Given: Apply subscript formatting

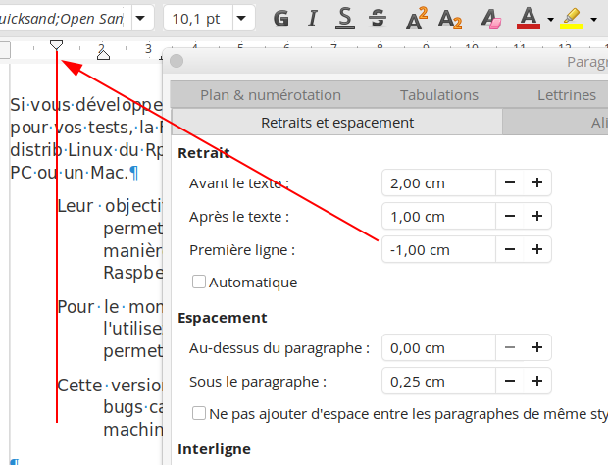Looking at the screenshot, I should click(450, 18).
